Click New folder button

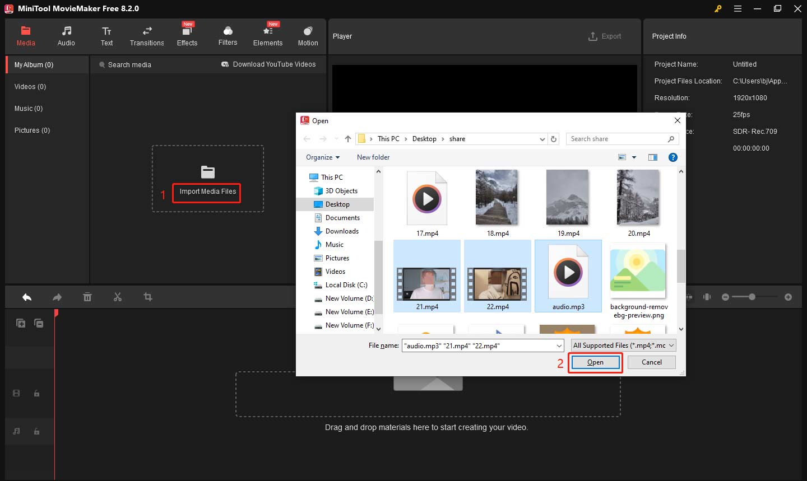coord(373,157)
